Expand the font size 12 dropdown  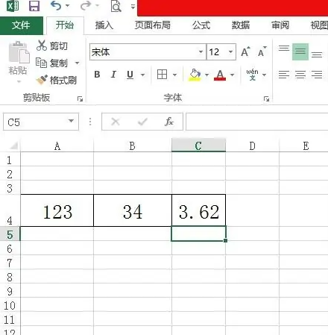click(230, 52)
